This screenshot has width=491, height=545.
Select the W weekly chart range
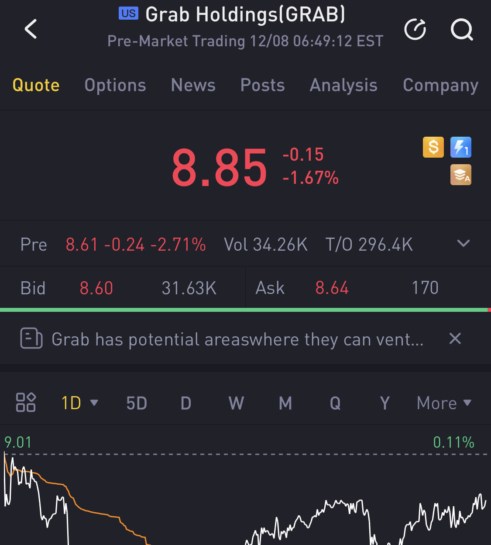236,403
